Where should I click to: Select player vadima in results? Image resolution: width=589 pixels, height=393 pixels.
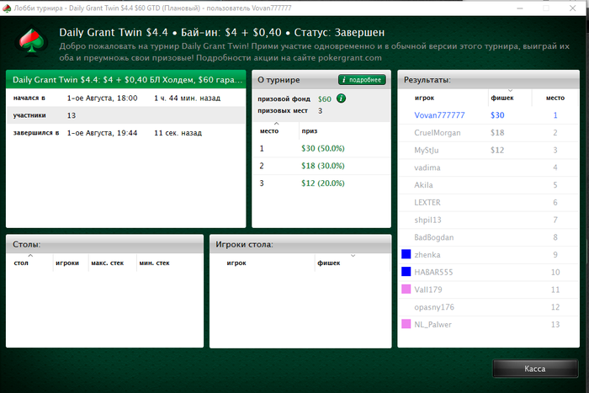pyautogui.click(x=488, y=167)
